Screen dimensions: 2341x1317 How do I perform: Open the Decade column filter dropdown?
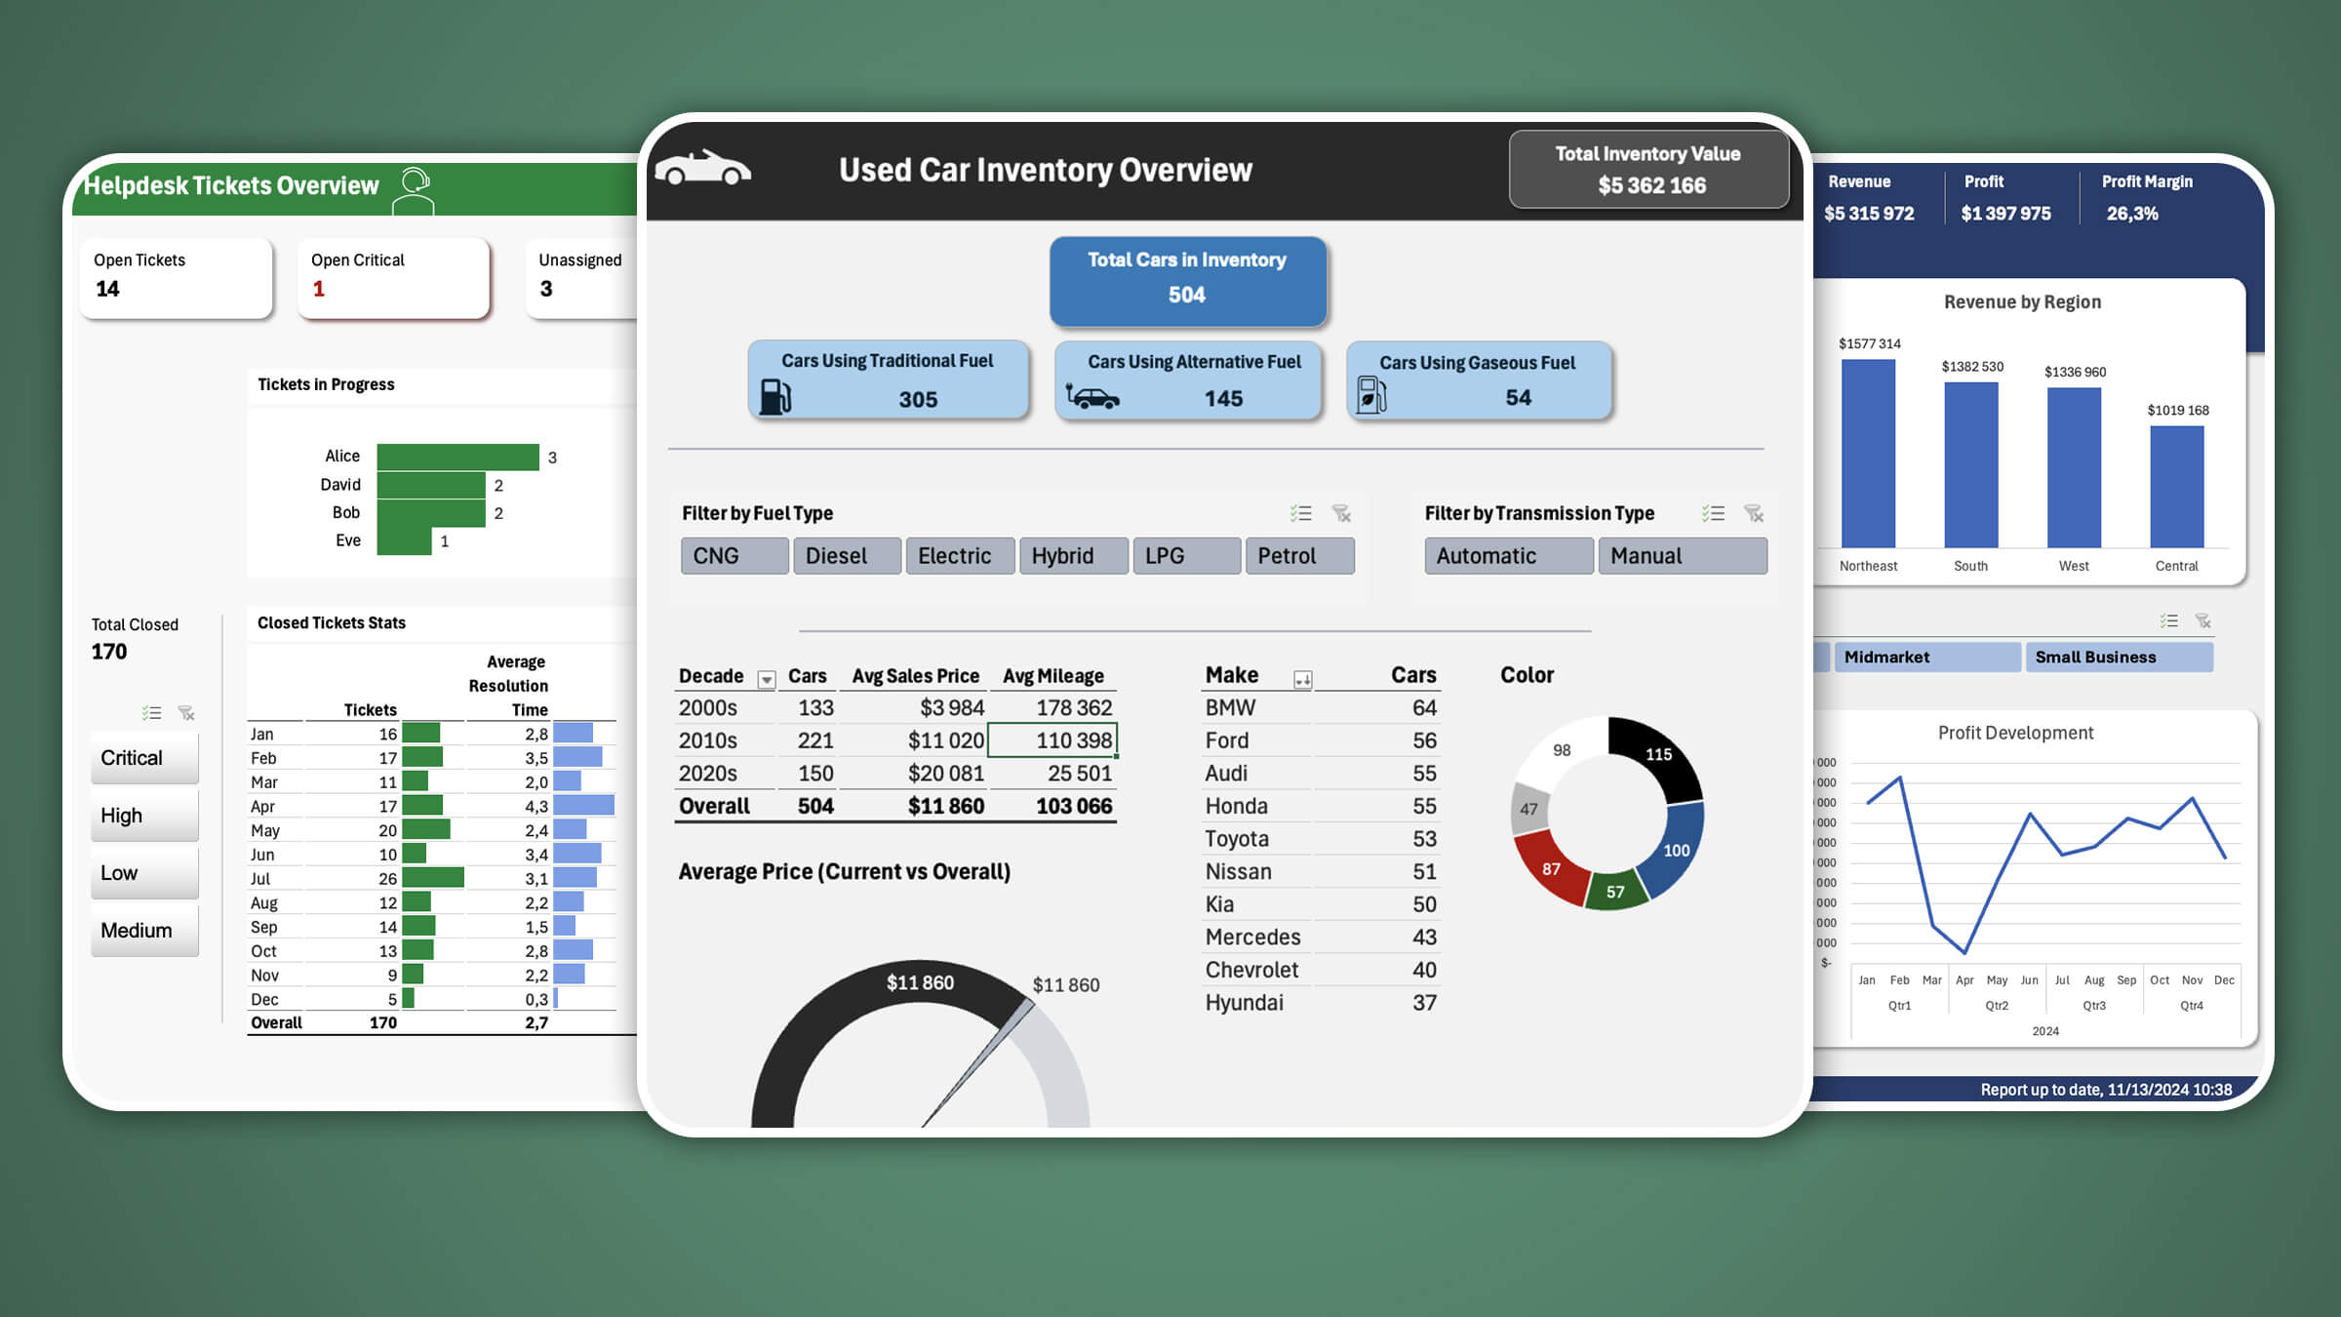point(767,679)
